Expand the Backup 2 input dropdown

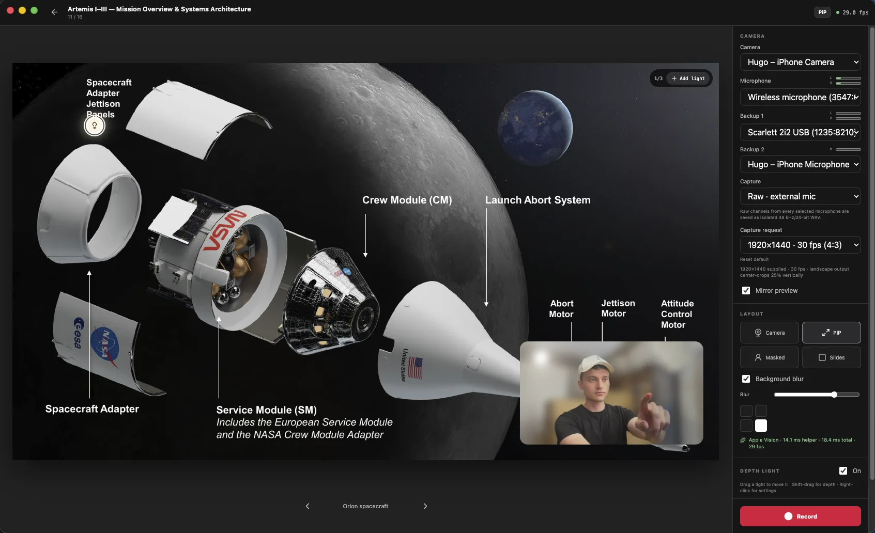tap(801, 164)
